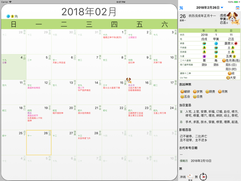The width and height of the screenshot is (241, 181).
Task: Tap the 吉凶神煞 section heading
Action: [185, 84]
